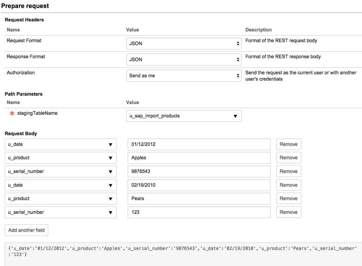Viewport: 362px width, 266px height.
Task: Remove the Apples product row
Action: [288, 158]
